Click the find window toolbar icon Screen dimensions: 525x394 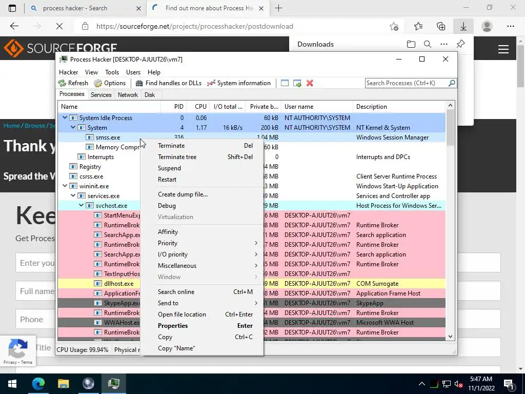[285, 83]
